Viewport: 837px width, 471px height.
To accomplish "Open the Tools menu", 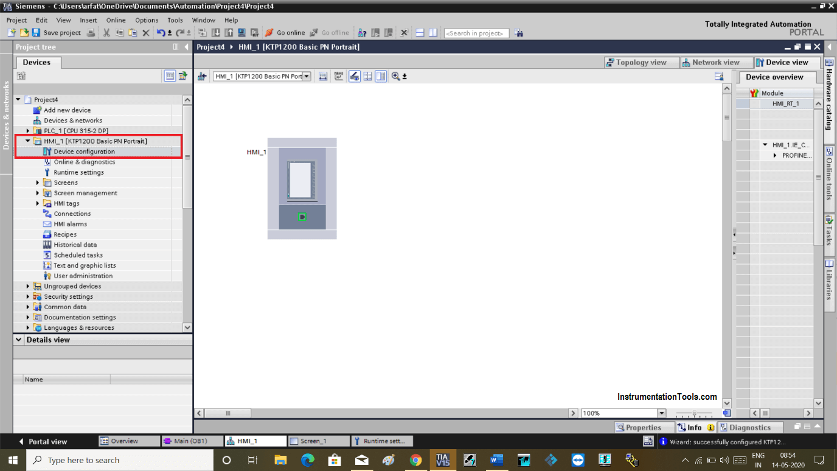I will [x=175, y=20].
